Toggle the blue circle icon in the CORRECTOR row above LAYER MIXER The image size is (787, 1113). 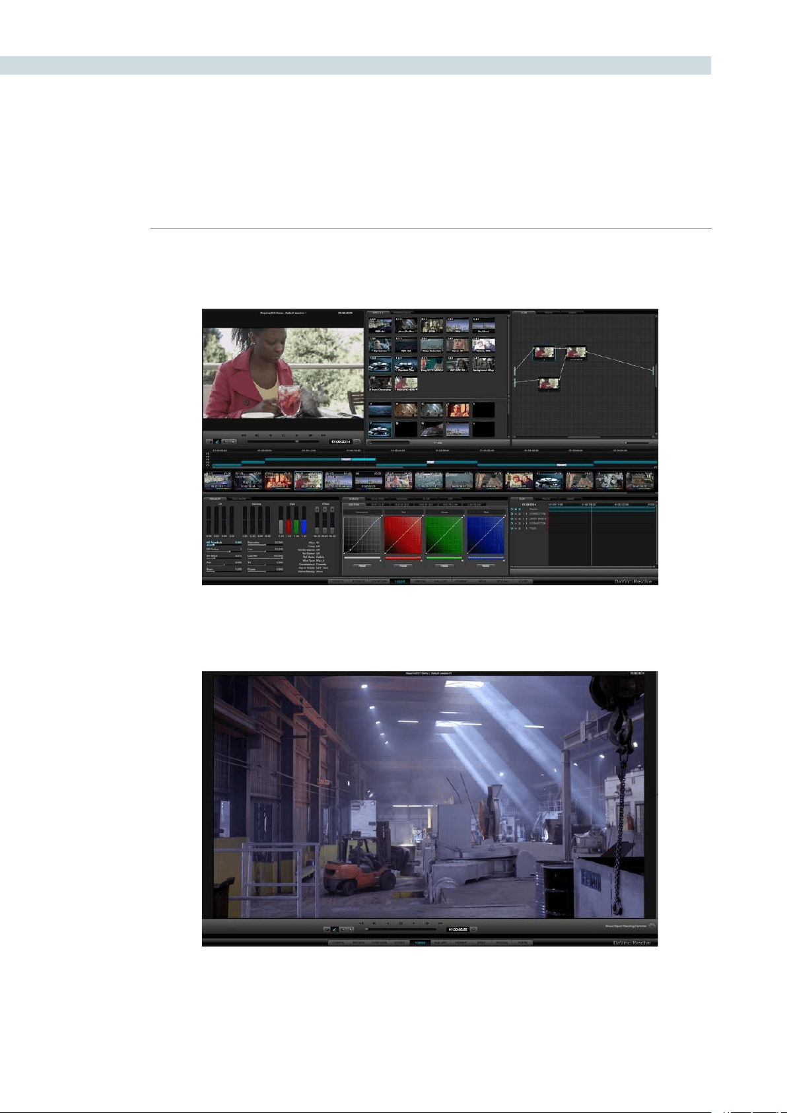pos(512,514)
